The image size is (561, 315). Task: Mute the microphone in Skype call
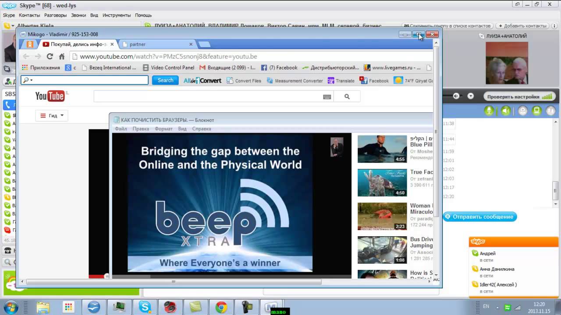tap(489, 111)
